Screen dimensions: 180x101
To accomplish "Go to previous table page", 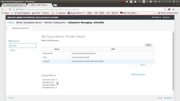I will pos(137,65).
